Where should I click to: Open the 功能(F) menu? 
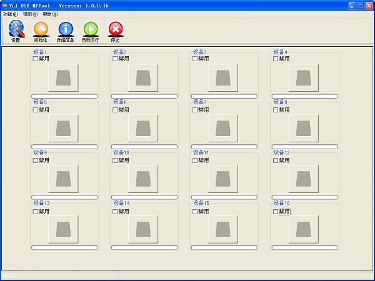pyautogui.click(x=11, y=14)
